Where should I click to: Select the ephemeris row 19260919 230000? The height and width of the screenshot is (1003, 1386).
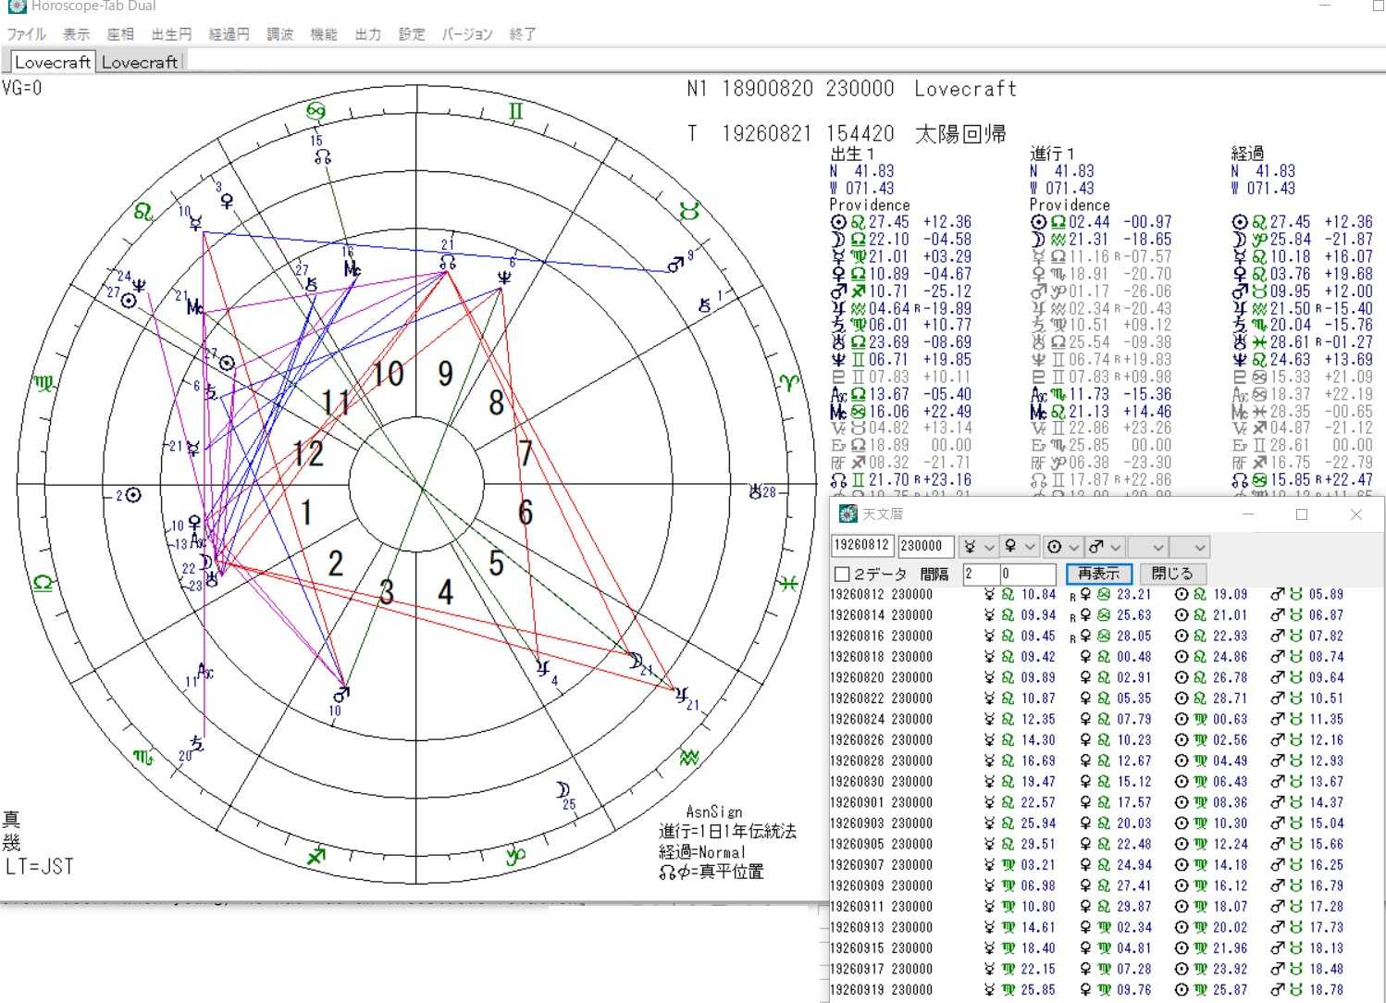(x=1086, y=990)
